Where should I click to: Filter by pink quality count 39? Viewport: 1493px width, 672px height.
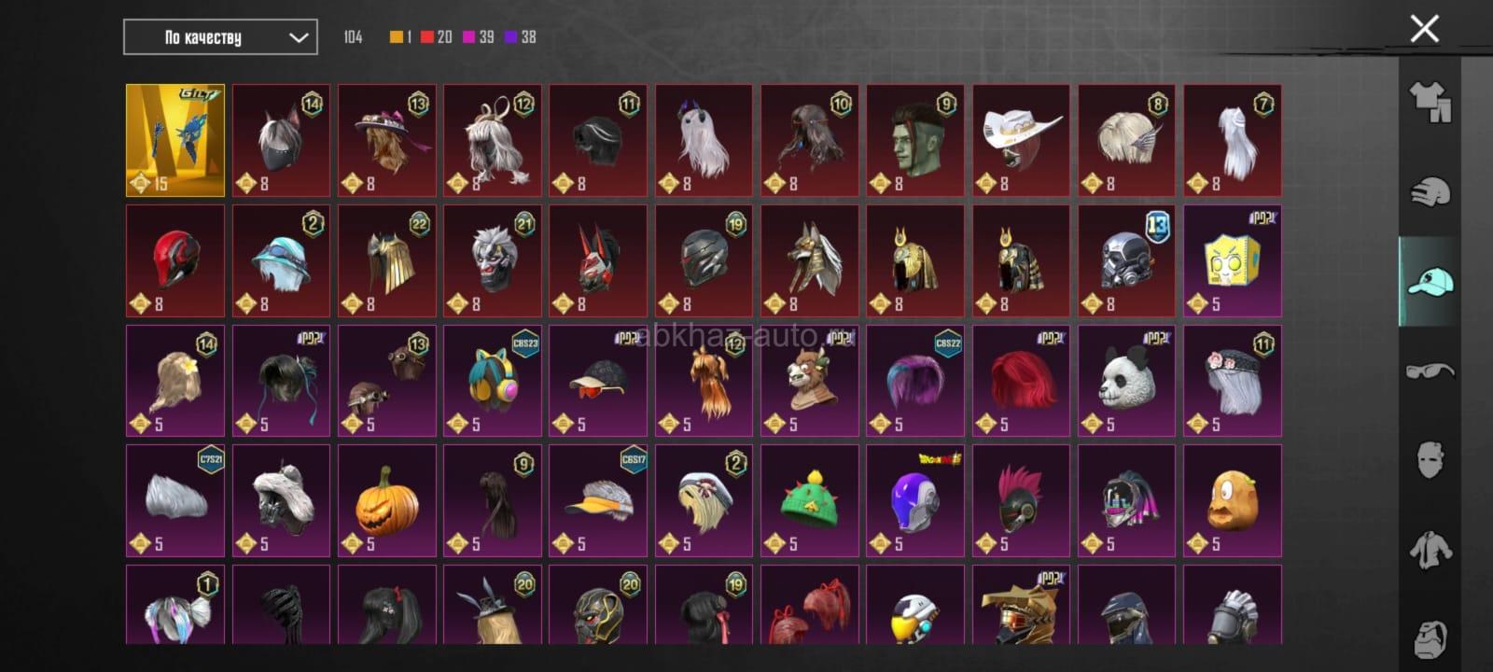(x=478, y=37)
